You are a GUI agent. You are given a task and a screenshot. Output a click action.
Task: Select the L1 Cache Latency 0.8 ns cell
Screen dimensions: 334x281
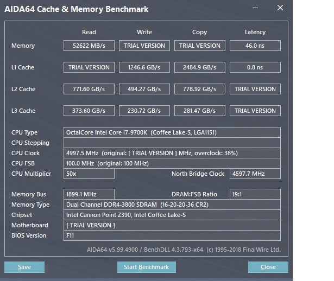tap(255, 67)
